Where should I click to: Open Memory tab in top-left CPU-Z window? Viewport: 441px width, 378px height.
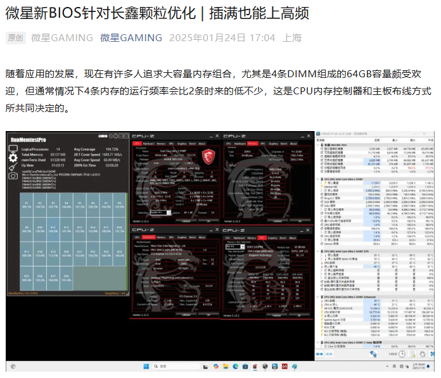[x=162, y=144]
